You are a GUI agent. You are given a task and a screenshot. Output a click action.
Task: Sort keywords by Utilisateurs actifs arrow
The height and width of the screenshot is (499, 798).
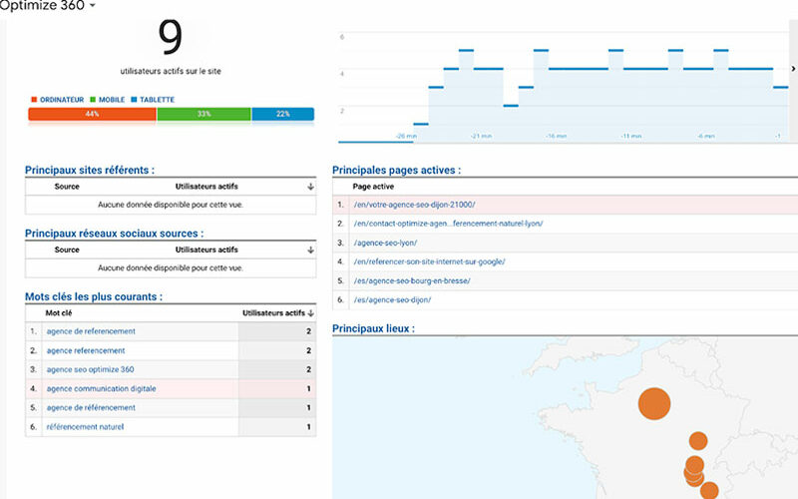tap(310, 313)
